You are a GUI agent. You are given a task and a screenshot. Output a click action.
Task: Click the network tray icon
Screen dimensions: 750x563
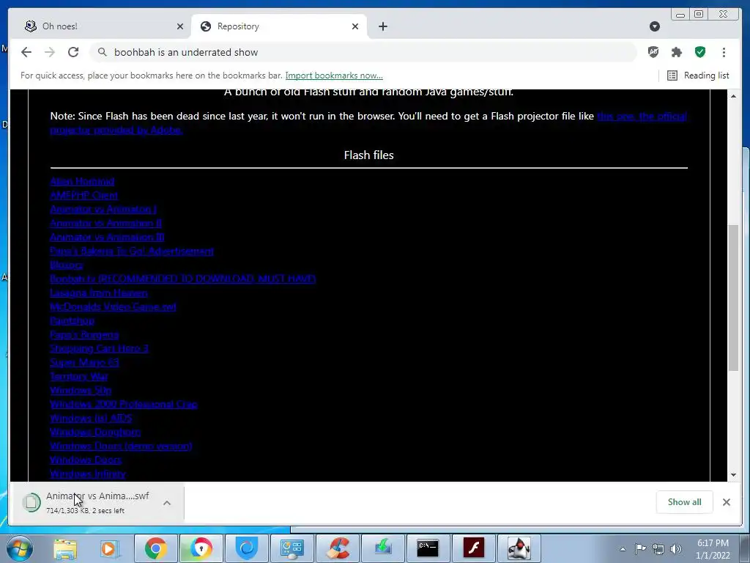tap(658, 549)
